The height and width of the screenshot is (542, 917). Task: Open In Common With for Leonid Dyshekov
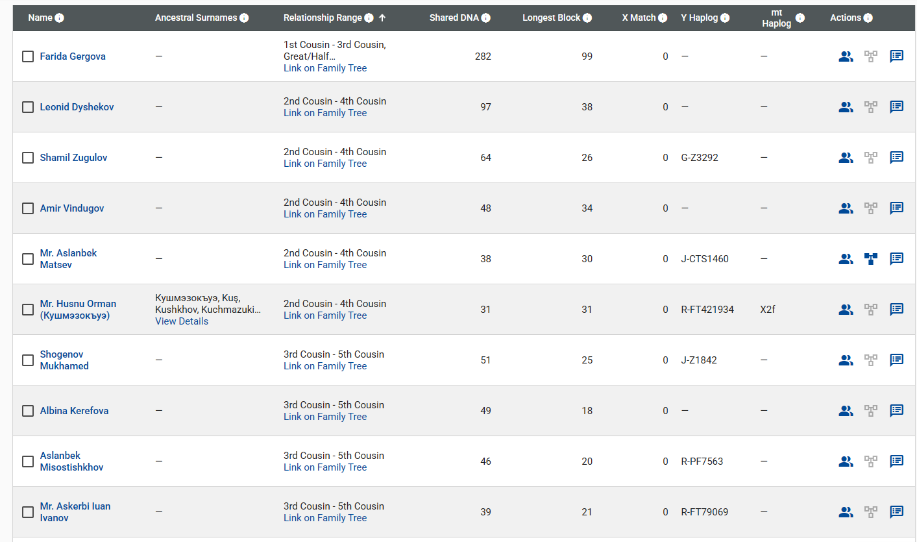point(846,107)
